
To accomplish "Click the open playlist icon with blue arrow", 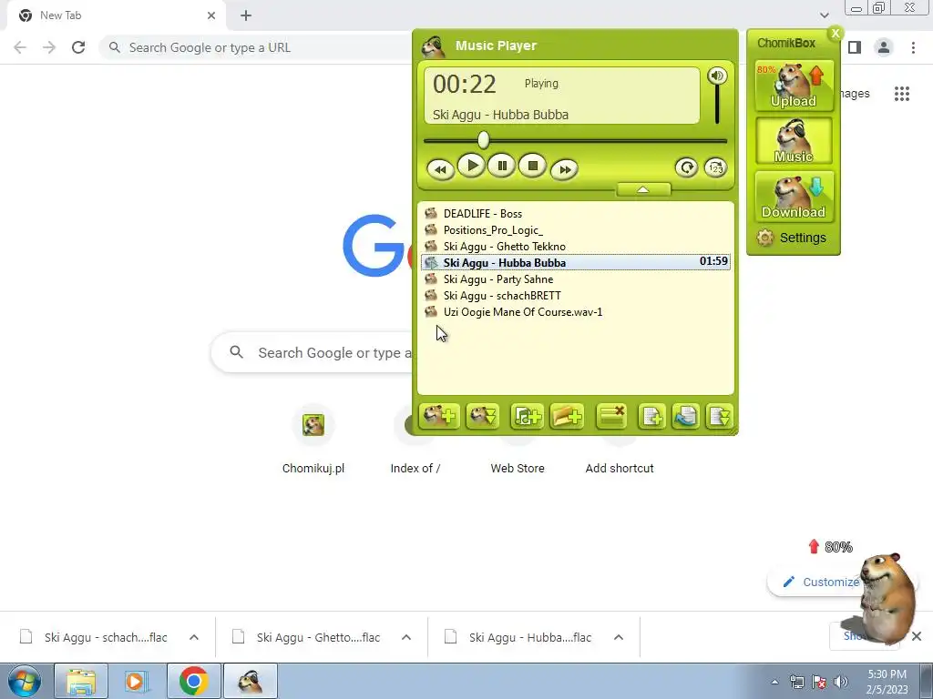I will click(x=685, y=416).
